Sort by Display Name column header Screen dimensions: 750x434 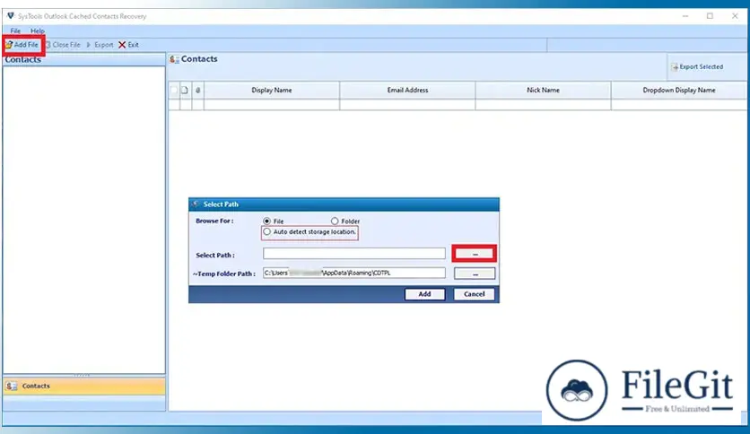tap(272, 91)
